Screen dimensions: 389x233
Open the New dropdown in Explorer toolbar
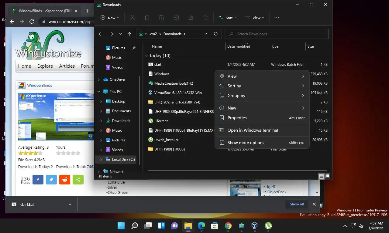[110, 18]
